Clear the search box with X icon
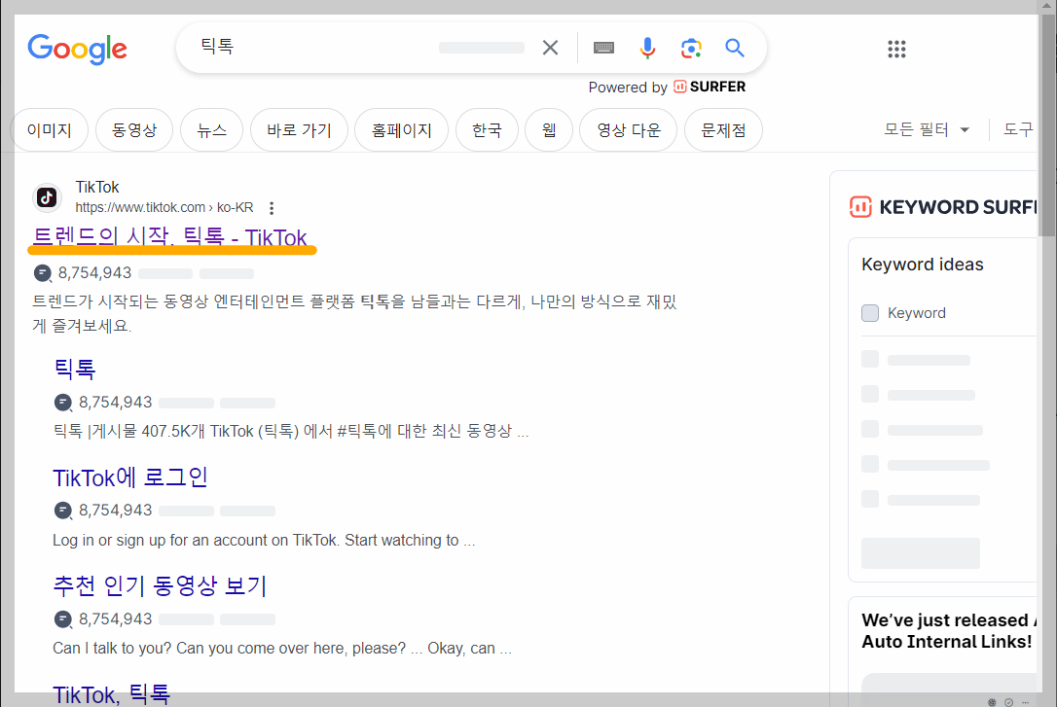The image size is (1057, 707). [550, 48]
